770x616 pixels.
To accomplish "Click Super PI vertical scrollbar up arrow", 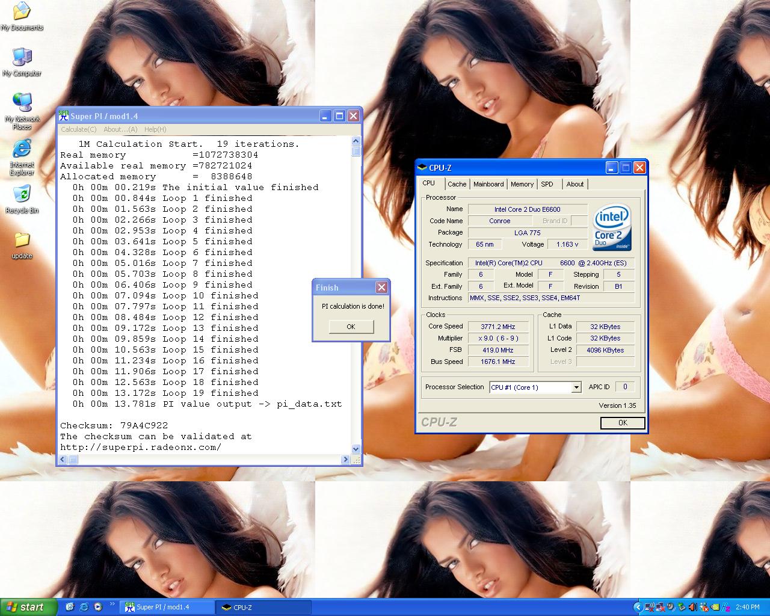I will 356,141.
